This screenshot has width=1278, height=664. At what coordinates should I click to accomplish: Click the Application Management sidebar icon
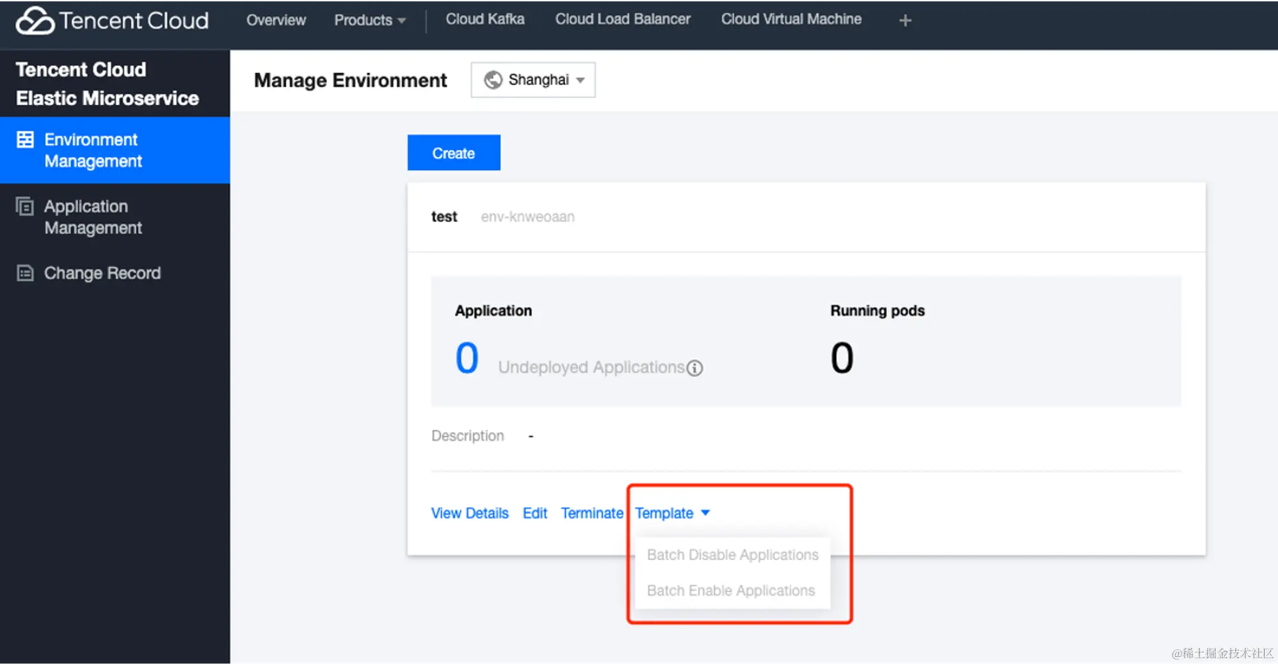click(25, 206)
